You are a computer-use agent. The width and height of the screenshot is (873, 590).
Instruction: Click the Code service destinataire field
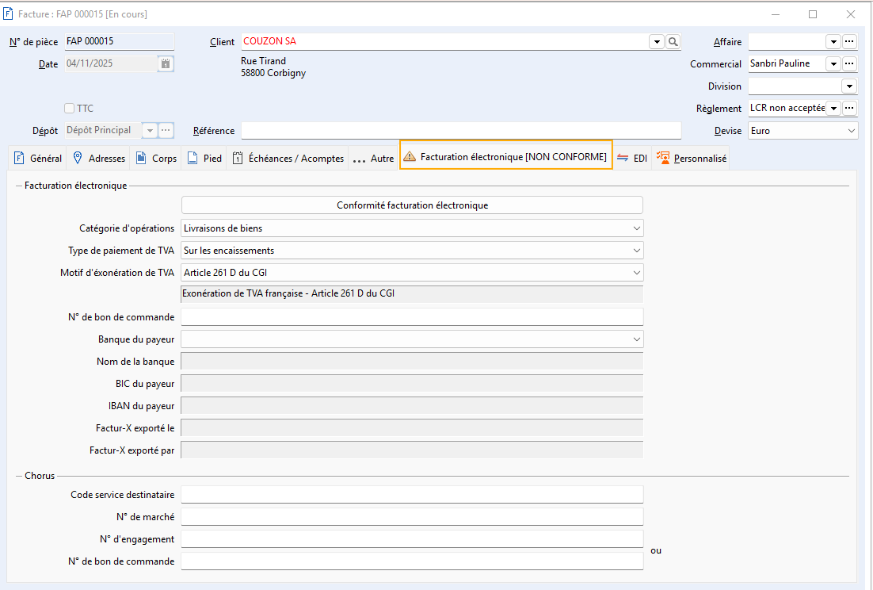tap(412, 495)
